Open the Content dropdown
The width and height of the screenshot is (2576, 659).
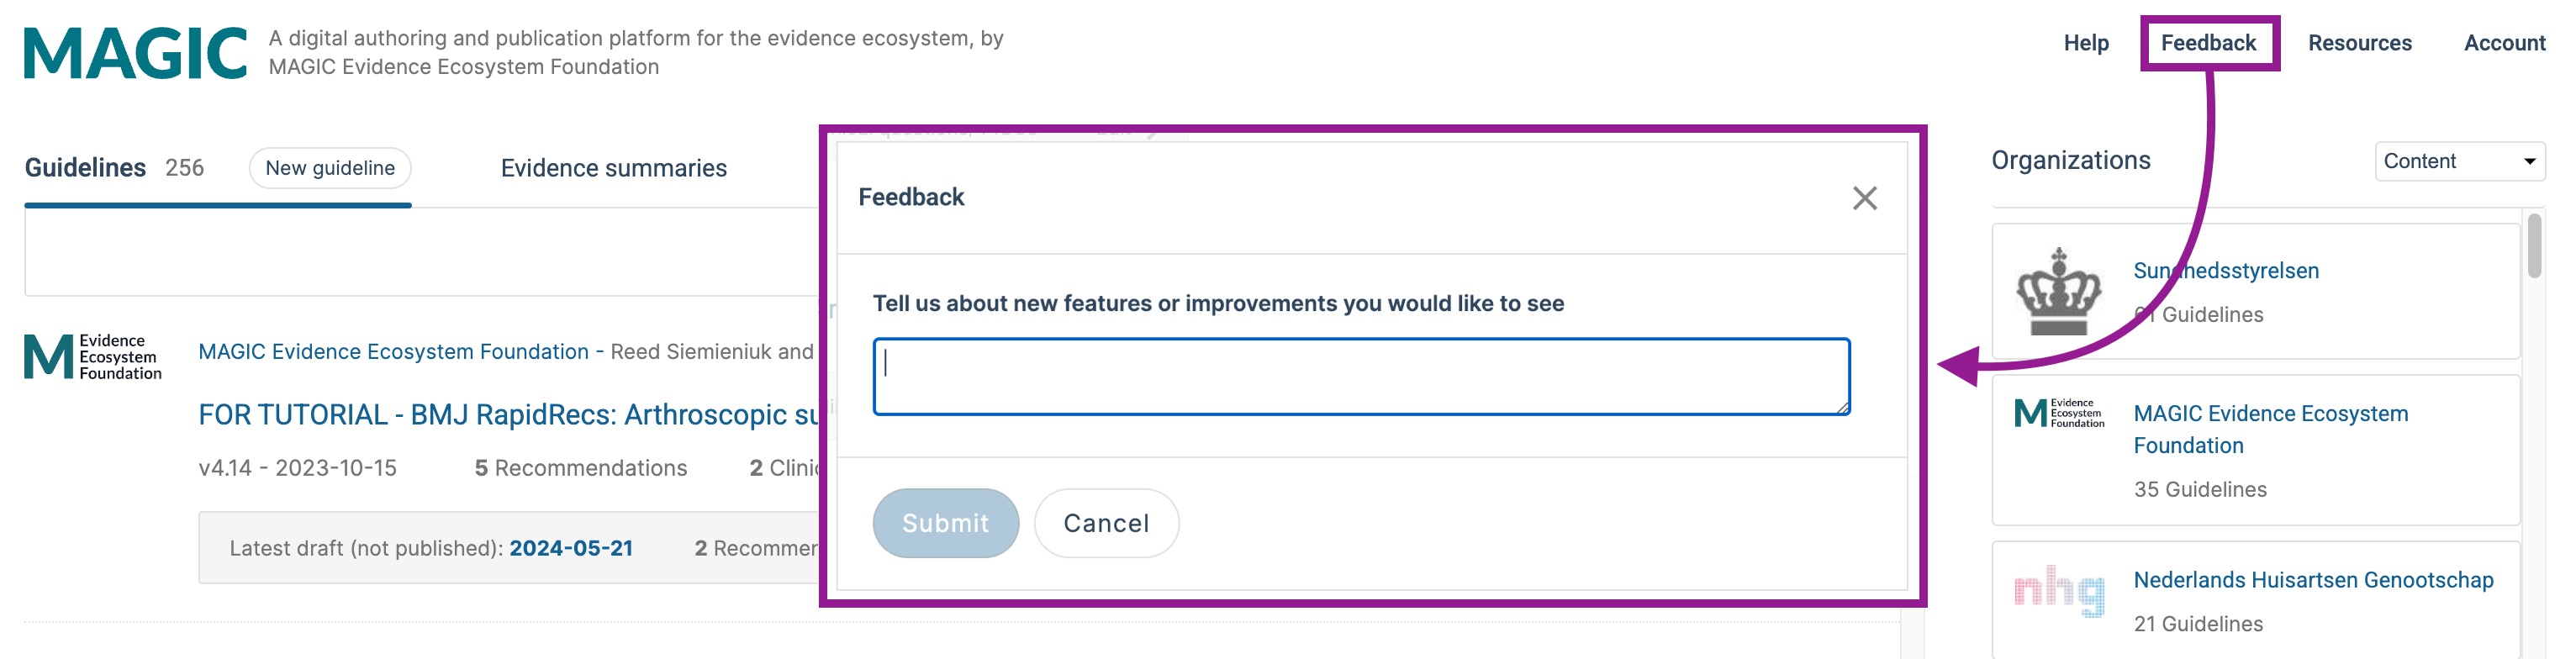tap(2459, 161)
